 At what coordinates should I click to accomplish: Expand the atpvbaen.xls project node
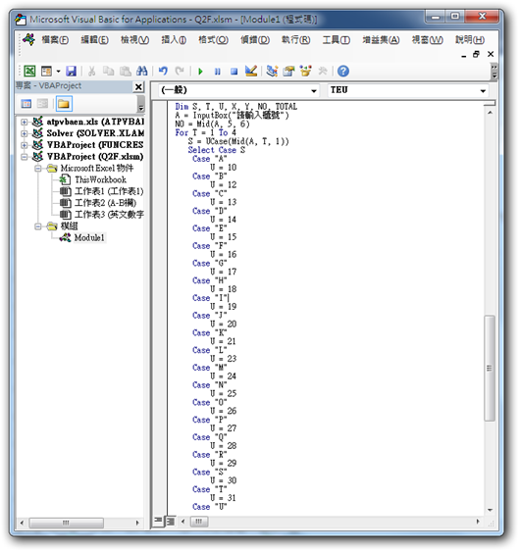[x=24, y=122]
